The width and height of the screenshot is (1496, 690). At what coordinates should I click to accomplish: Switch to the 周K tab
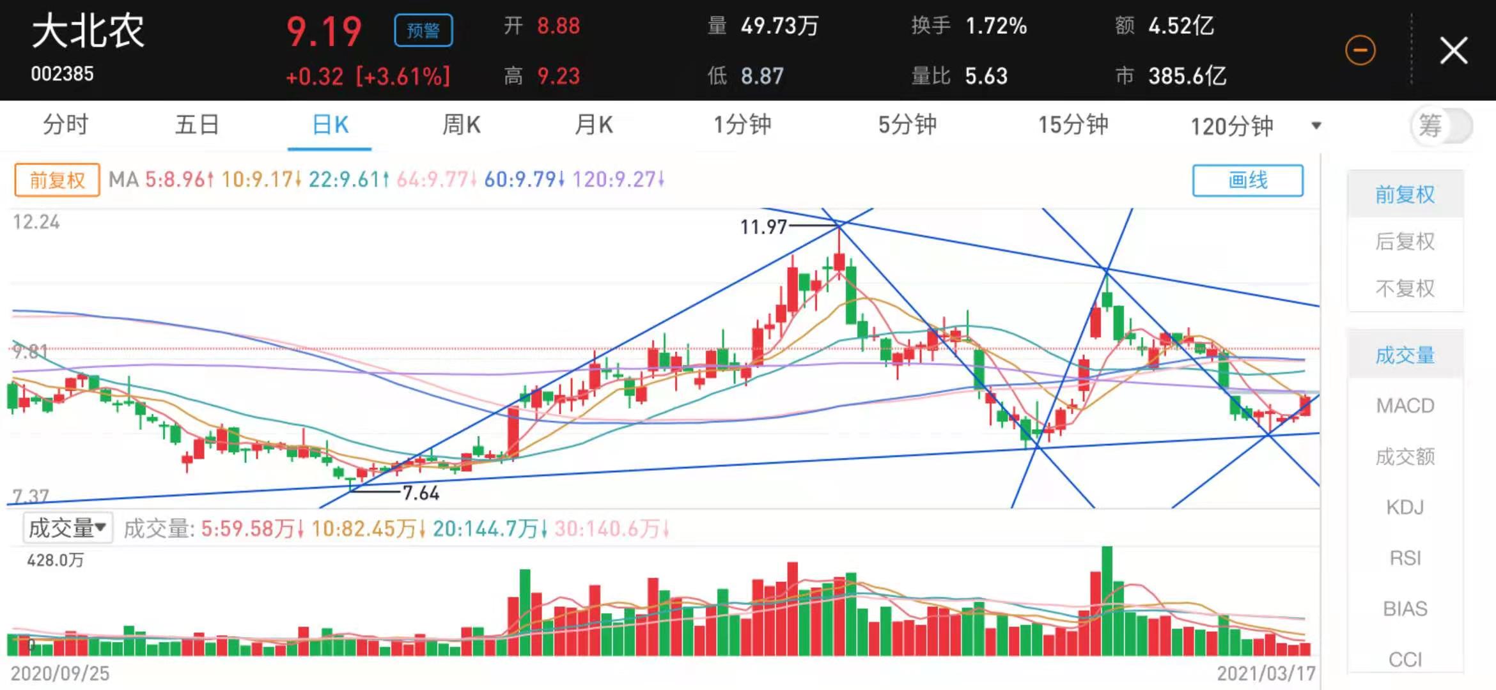click(x=461, y=125)
